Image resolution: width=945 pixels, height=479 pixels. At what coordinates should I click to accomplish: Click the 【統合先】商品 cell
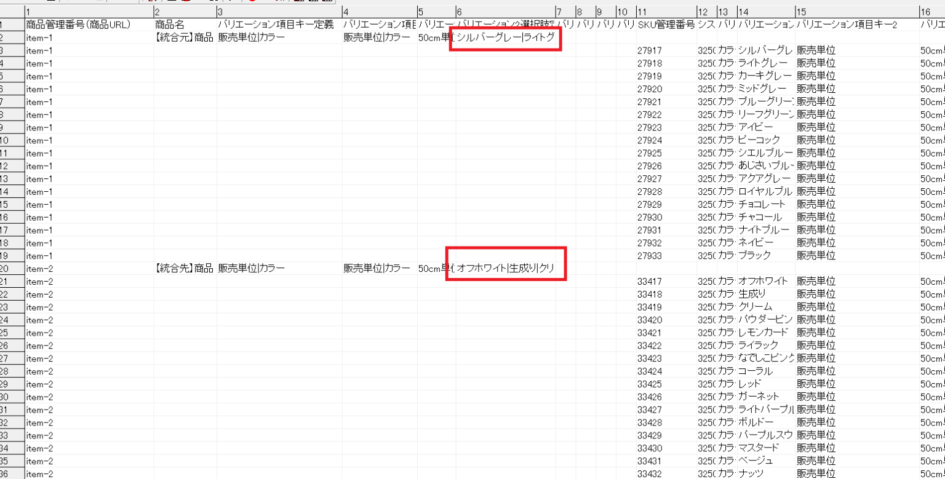point(184,268)
